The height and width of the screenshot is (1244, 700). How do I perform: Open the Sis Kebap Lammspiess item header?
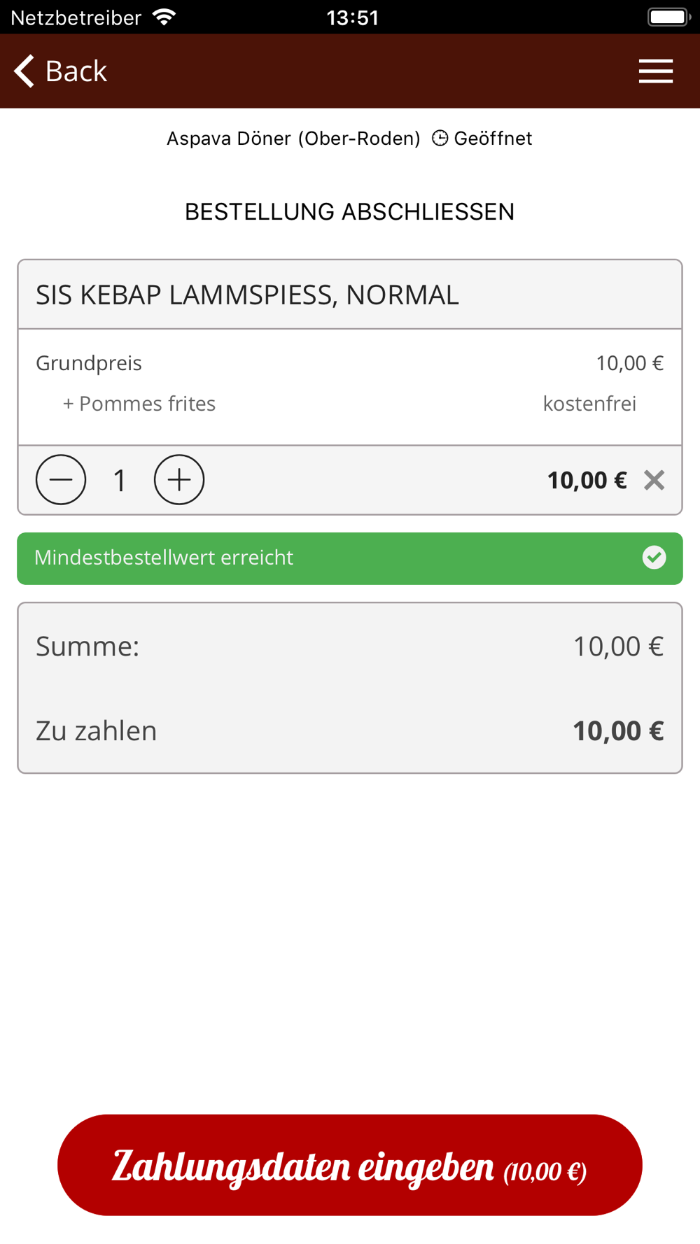pyautogui.click(x=350, y=295)
